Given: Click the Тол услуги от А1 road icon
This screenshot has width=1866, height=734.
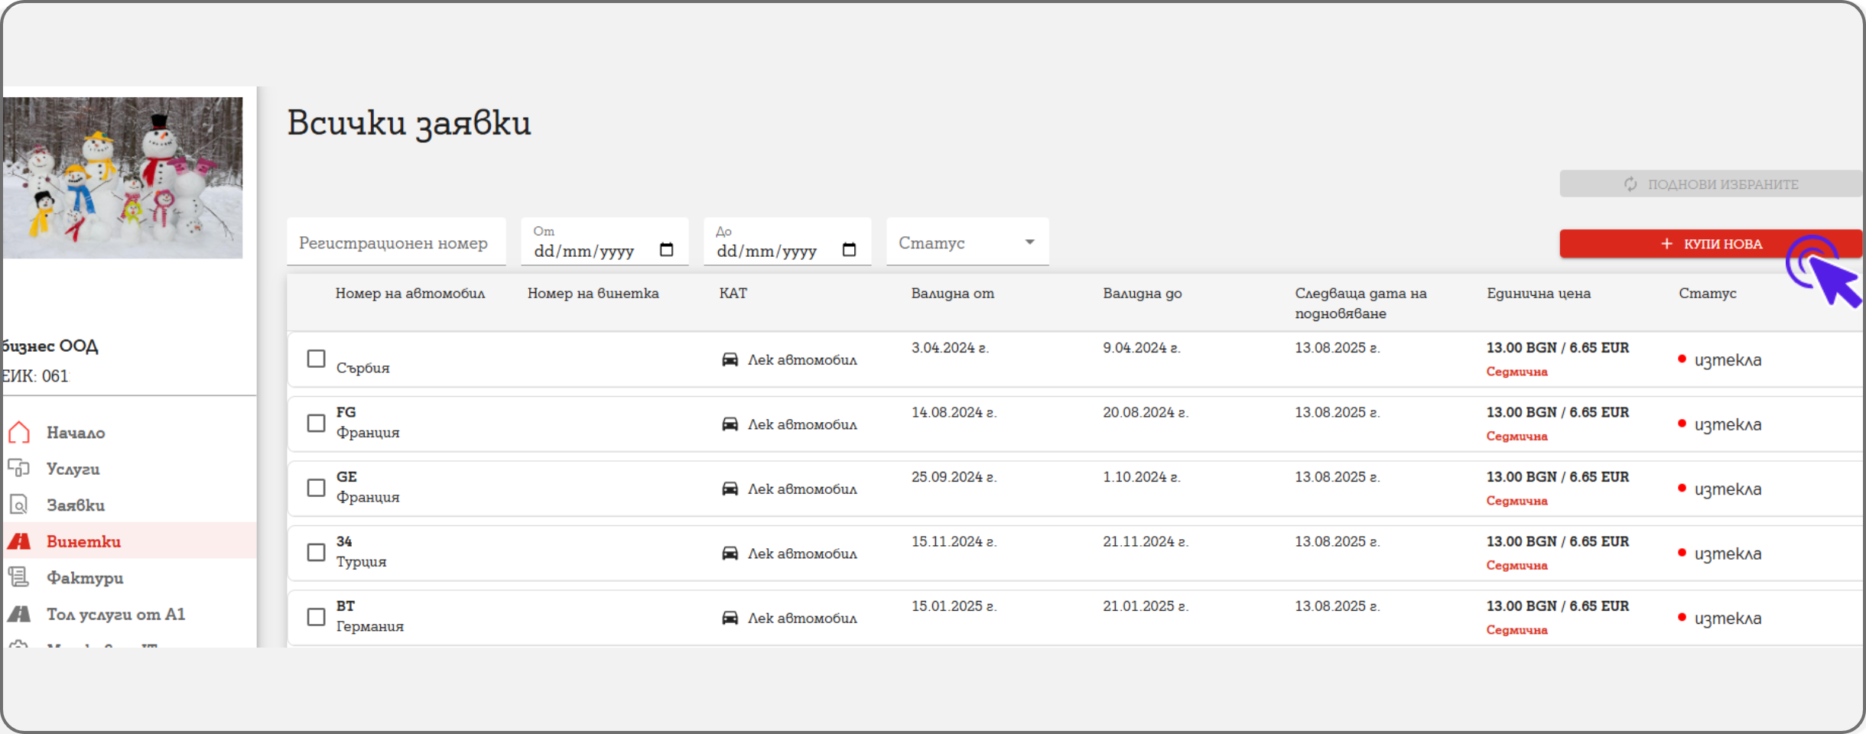Looking at the screenshot, I should [x=19, y=614].
